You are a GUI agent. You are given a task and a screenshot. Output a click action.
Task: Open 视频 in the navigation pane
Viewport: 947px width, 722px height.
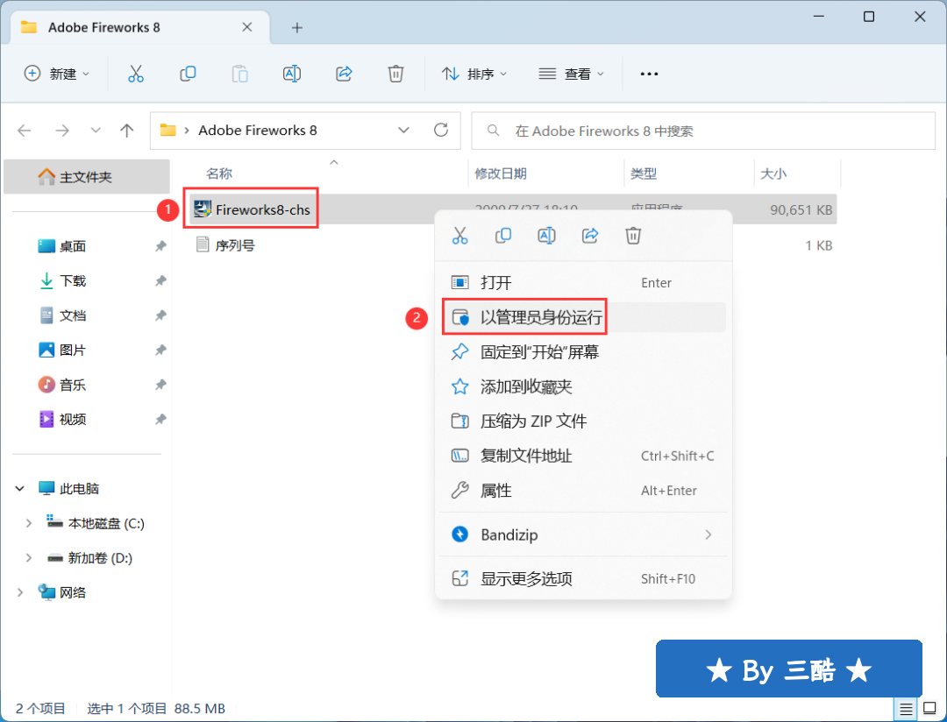point(73,420)
